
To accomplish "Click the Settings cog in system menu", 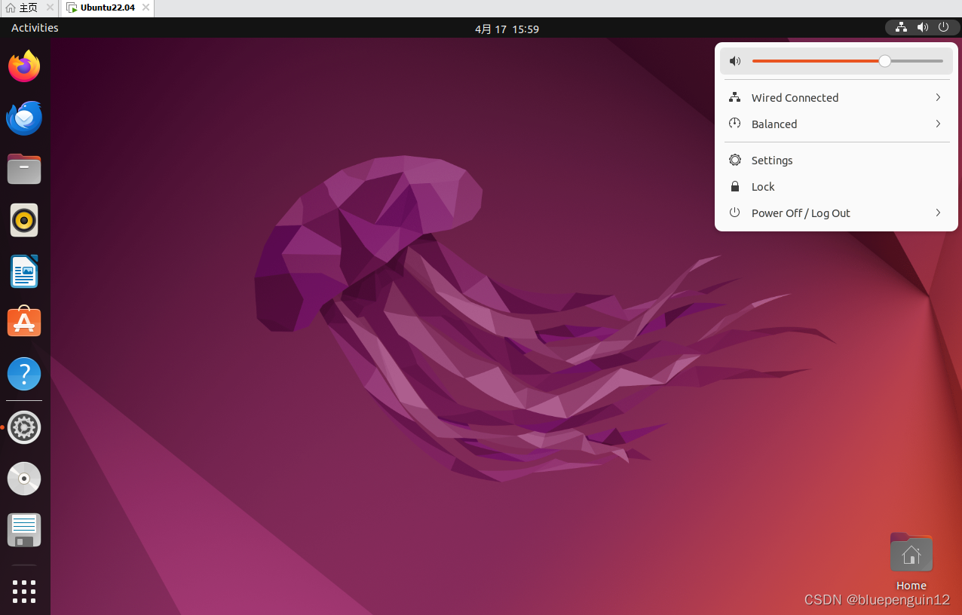I will point(734,160).
